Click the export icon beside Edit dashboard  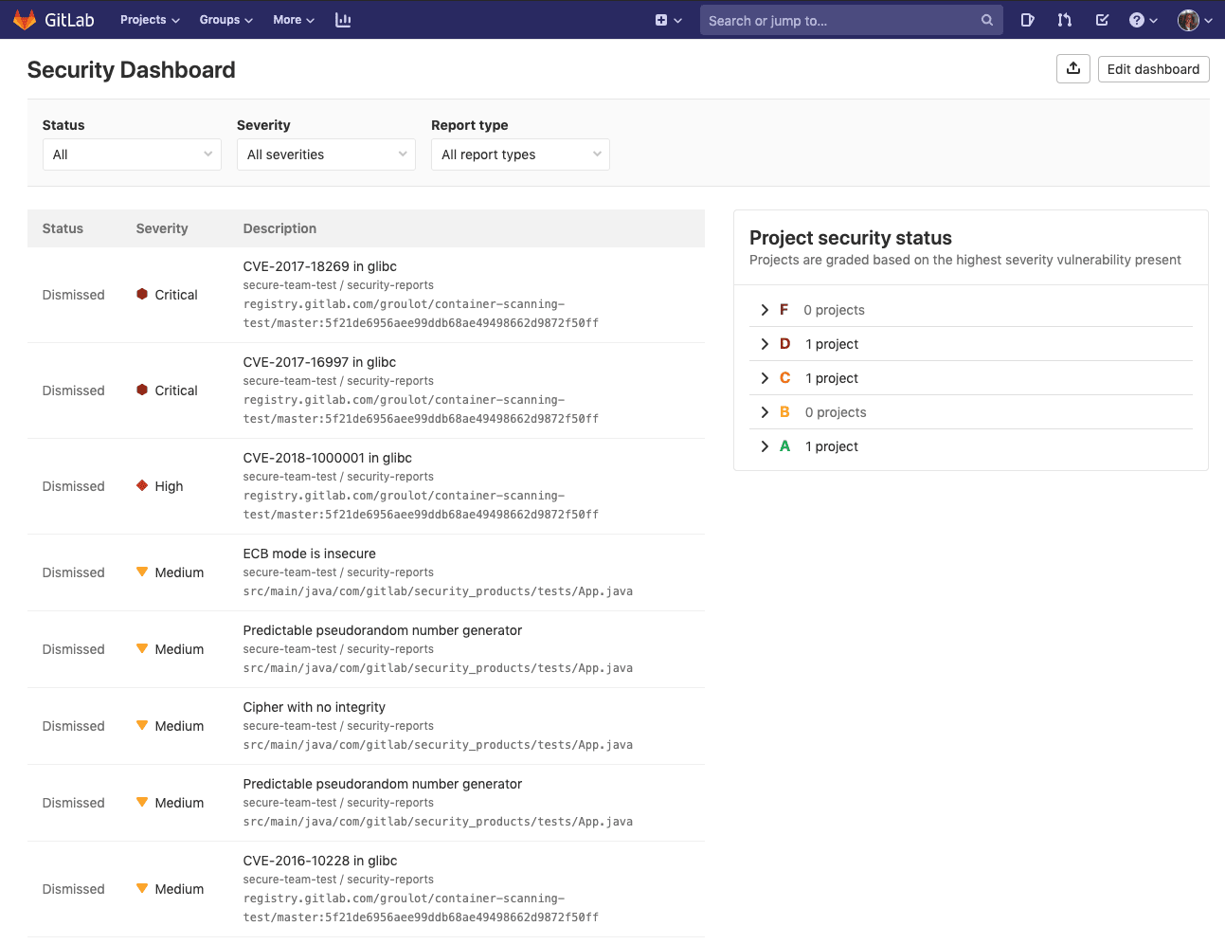(1072, 68)
